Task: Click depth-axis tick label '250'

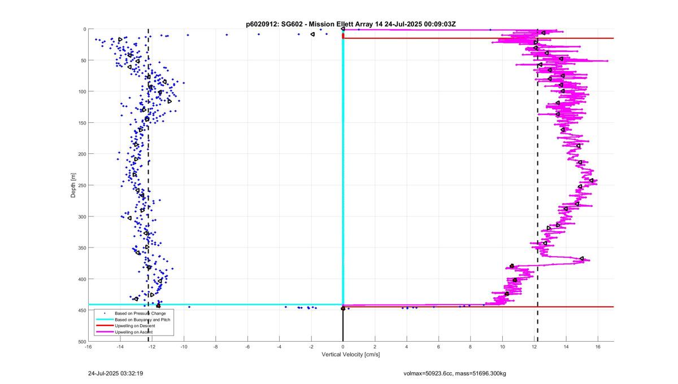Action: (x=81, y=186)
